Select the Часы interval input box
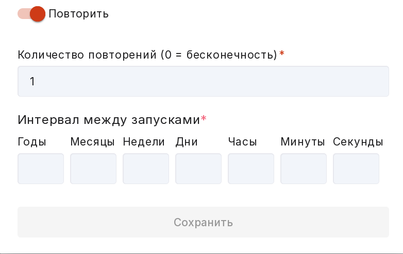 coord(251,169)
